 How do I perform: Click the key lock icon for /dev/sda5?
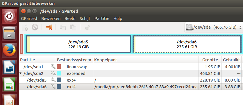coord(53,80)
